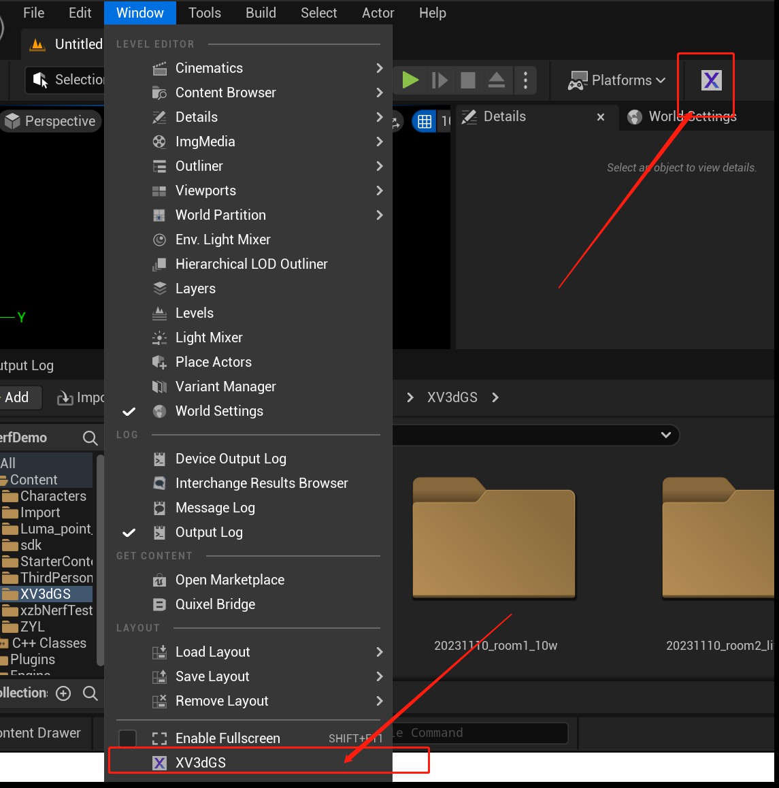
Task: Open the Select menu
Action: (318, 12)
